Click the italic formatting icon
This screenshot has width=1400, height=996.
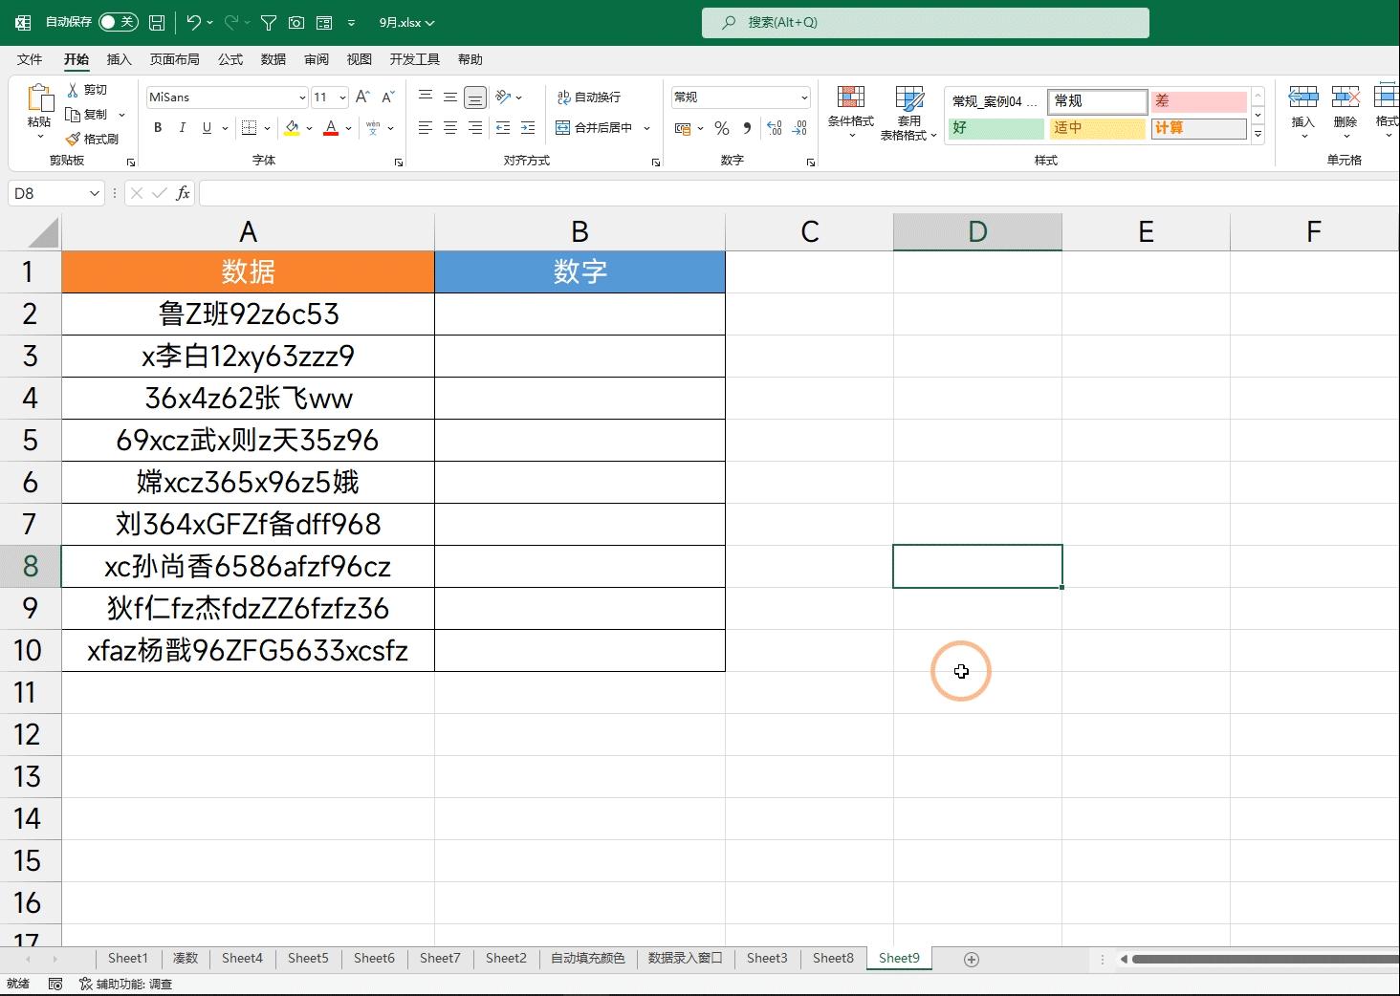[x=182, y=128]
